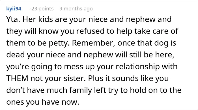Select the capitalized word 'THEM'
This screenshot has height=110, width=198.
tap(17, 78)
